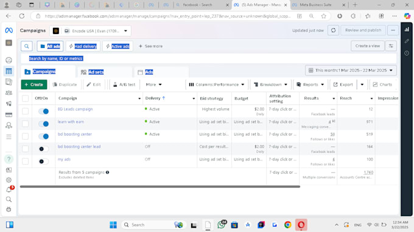The image size is (414, 232).
Task: Open WhatsApp from the taskbar
Action: click(x=221, y=225)
